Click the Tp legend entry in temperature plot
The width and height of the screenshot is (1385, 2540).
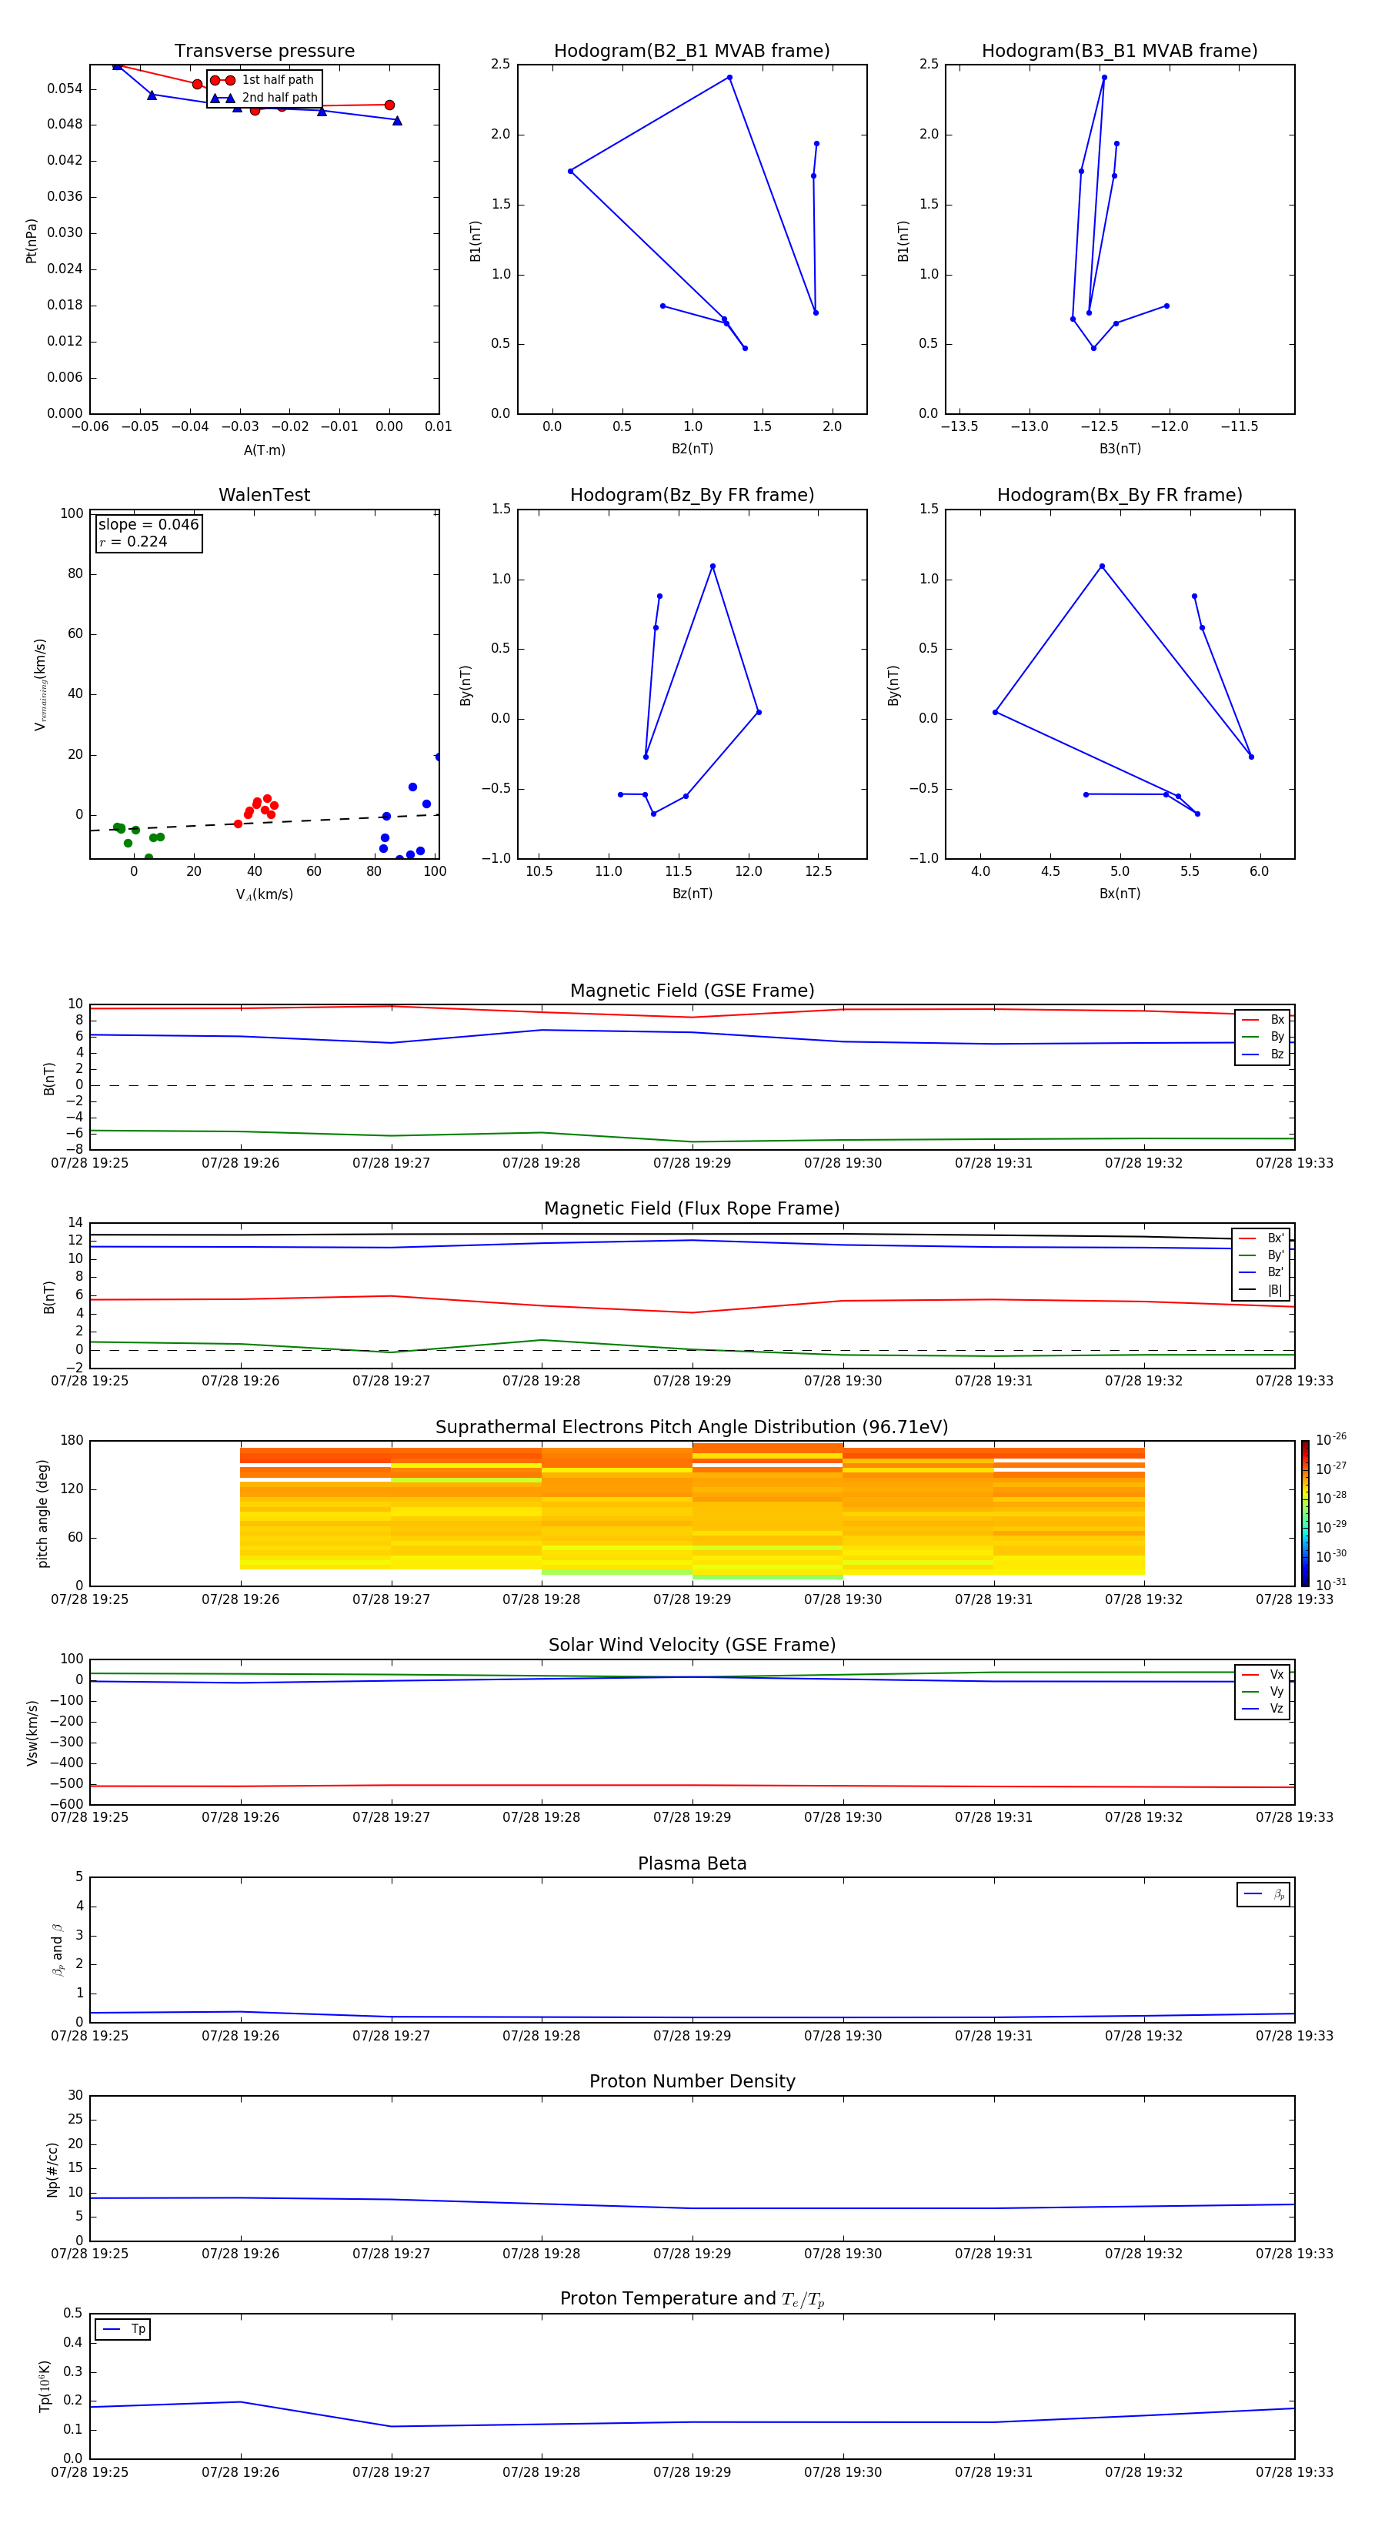(x=123, y=2329)
